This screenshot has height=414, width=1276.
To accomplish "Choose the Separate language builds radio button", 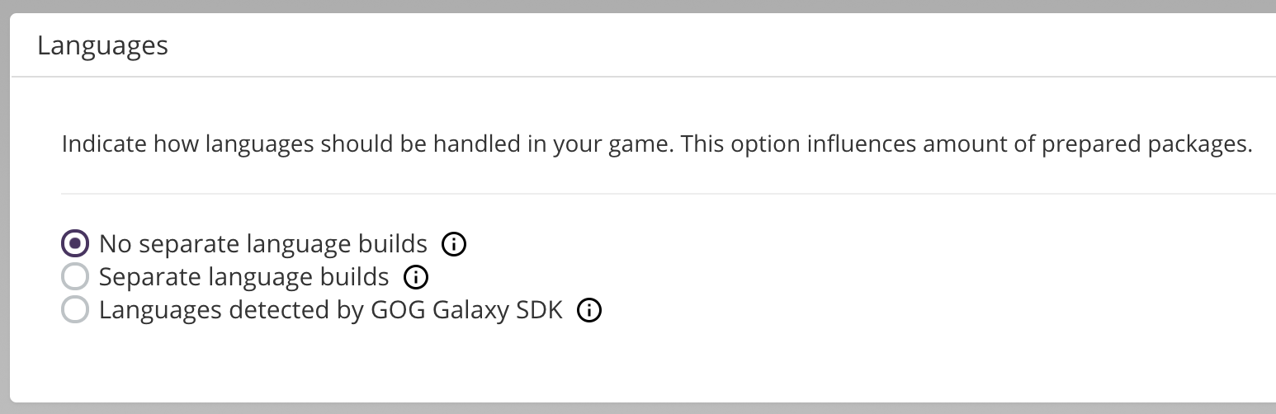I will (75, 277).
